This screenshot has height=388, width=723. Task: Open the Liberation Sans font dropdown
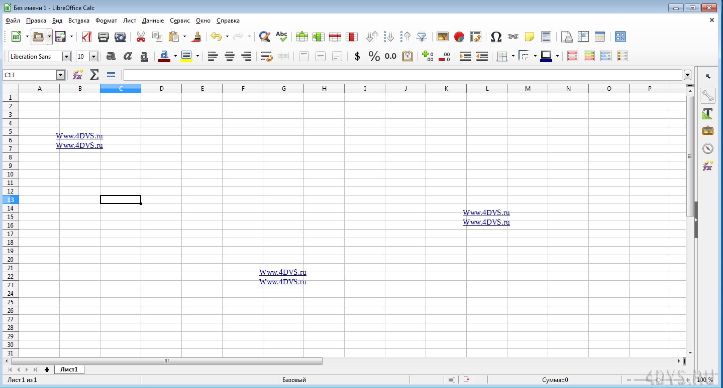66,57
